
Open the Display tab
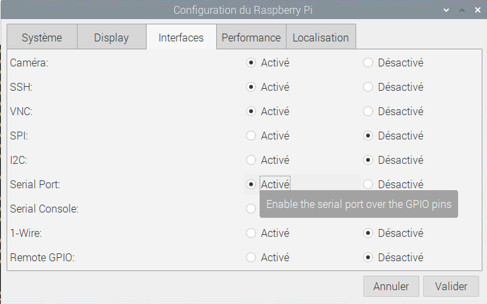[x=112, y=38]
